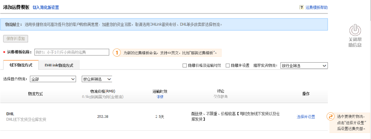
Task: Click the 评论 column header
Action: [x=221, y=91]
